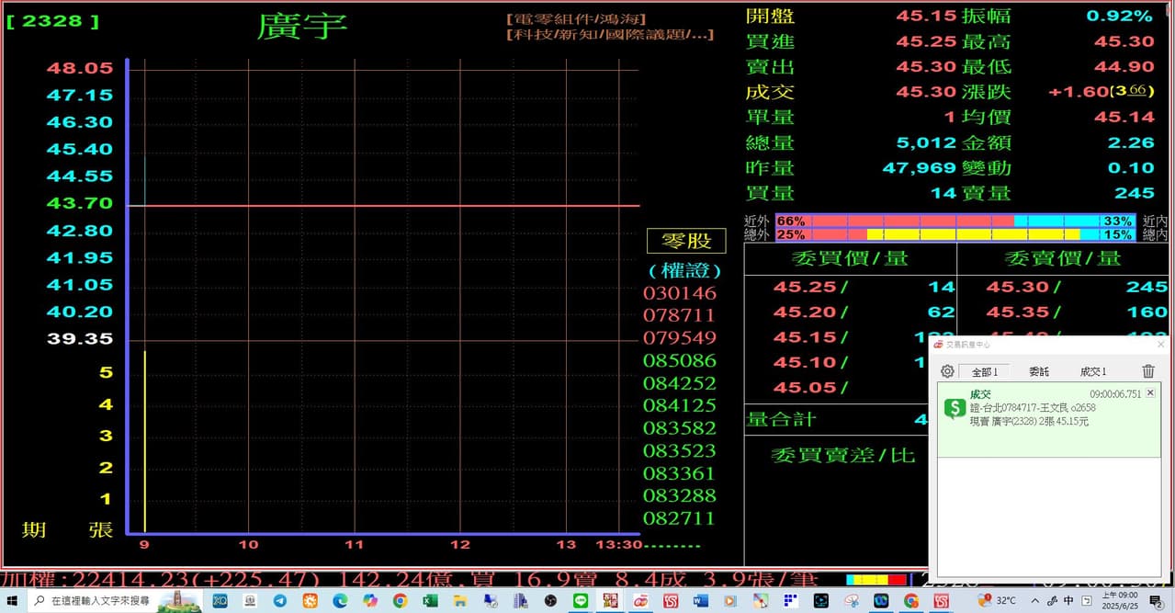Select warrant 083523 in the list
This screenshot has width=1175, height=613.
click(679, 450)
